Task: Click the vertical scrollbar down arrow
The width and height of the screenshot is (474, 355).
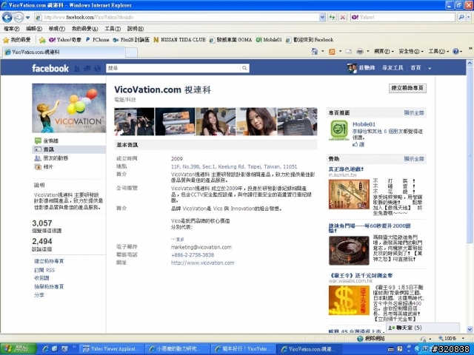Action: (x=470, y=329)
